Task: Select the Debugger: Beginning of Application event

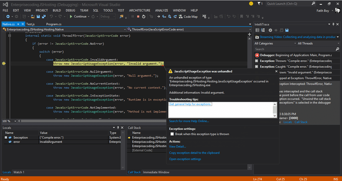Action: tap(297, 55)
